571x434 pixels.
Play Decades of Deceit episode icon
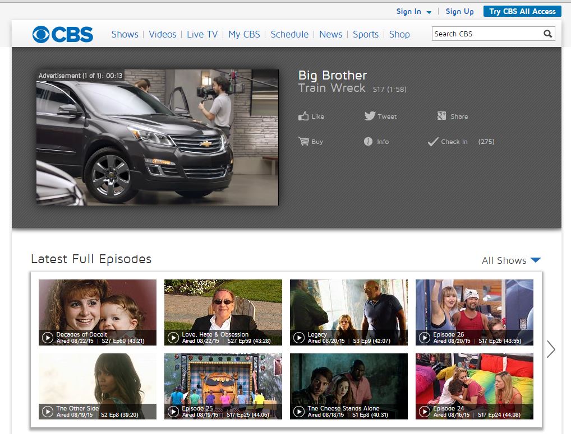pyautogui.click(x=48, y=338)
